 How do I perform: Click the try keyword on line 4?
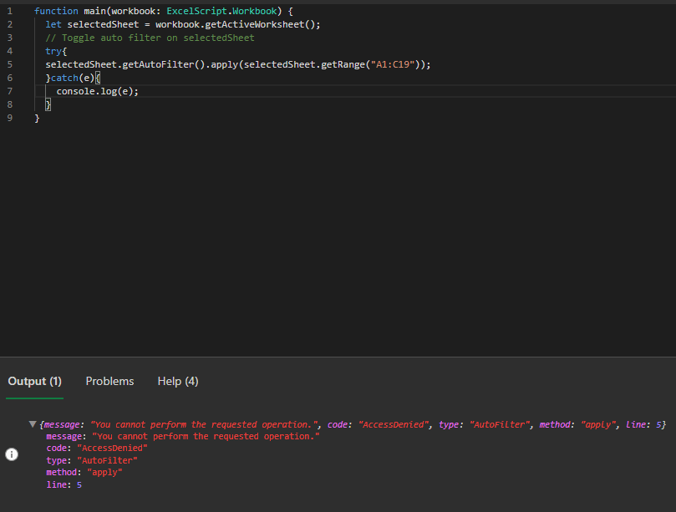coord(53,51)
